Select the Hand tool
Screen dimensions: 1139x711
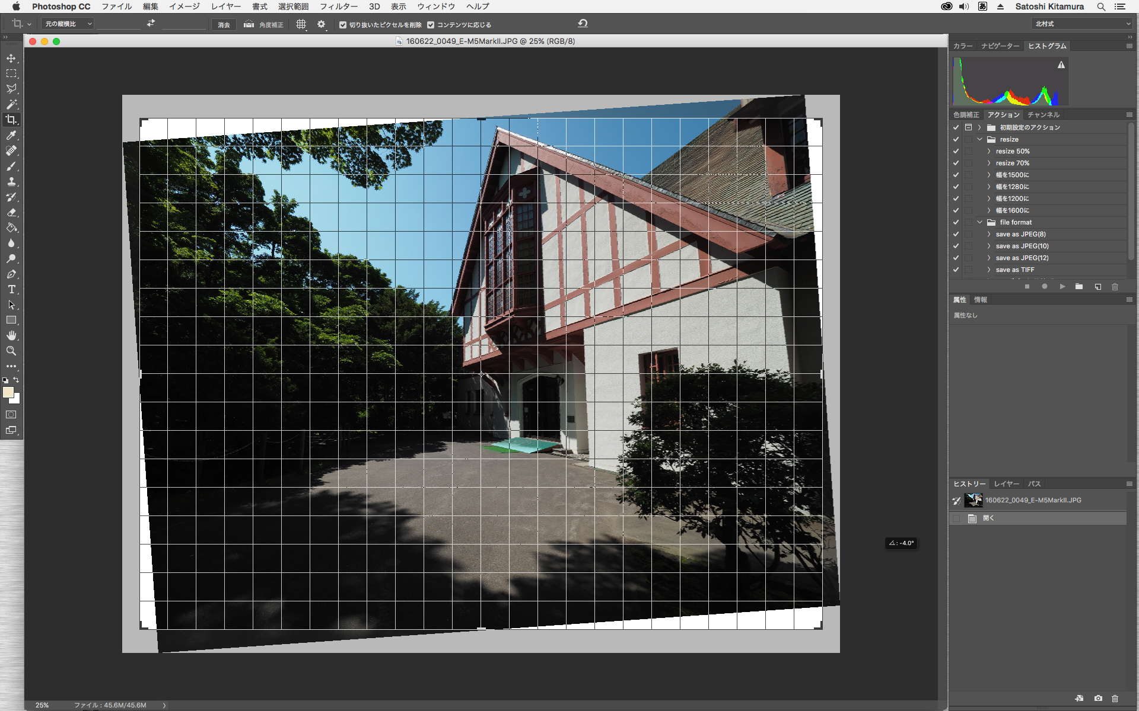tap(11, 335)
